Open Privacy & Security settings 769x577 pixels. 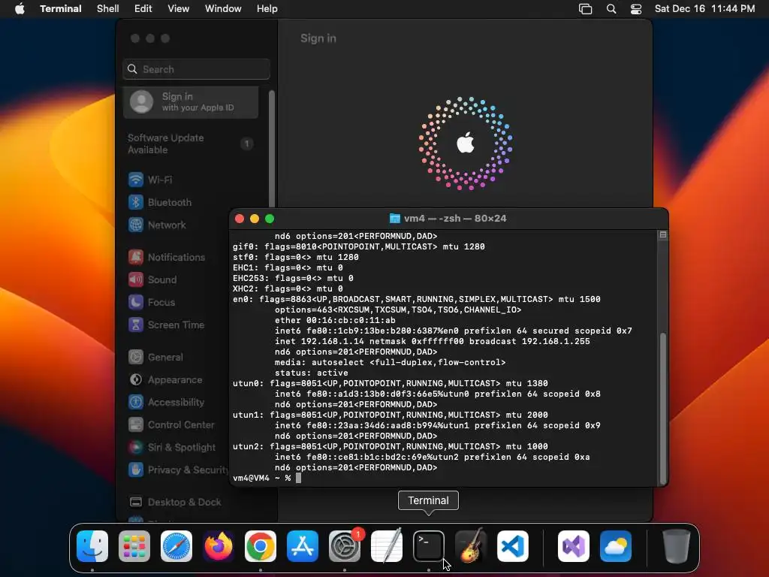point(176,470)
